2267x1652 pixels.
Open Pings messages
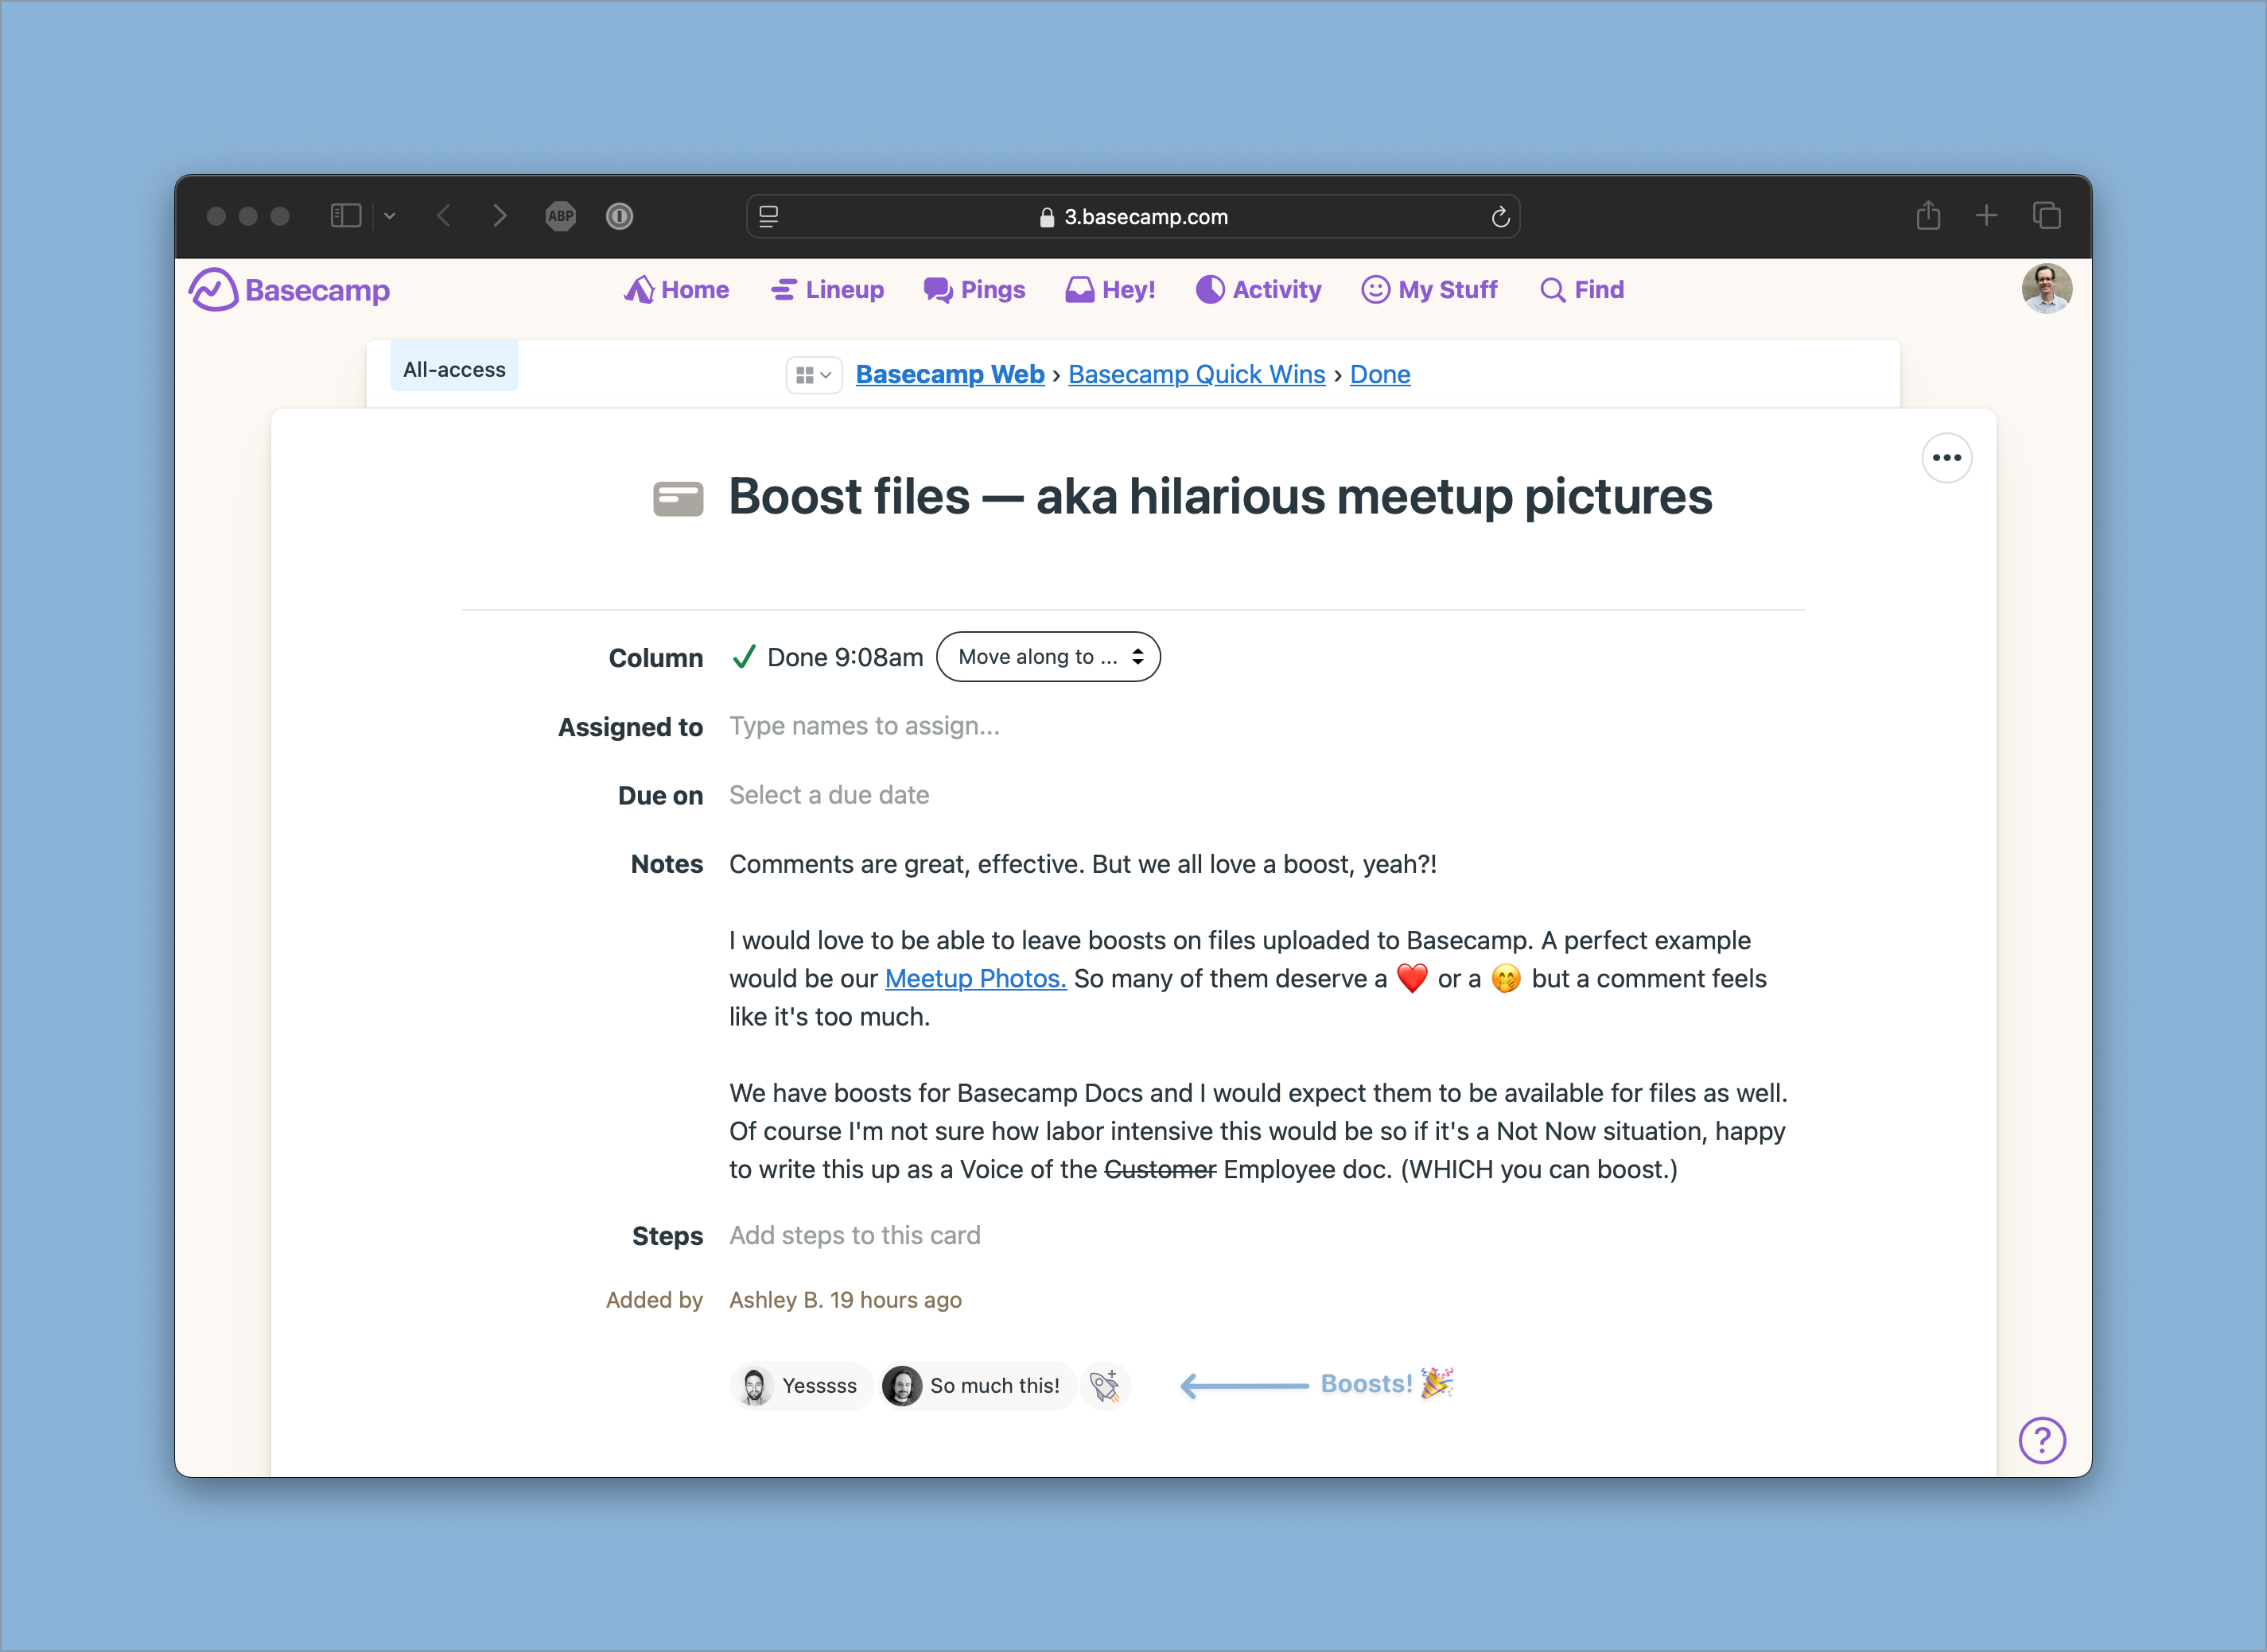974,290
